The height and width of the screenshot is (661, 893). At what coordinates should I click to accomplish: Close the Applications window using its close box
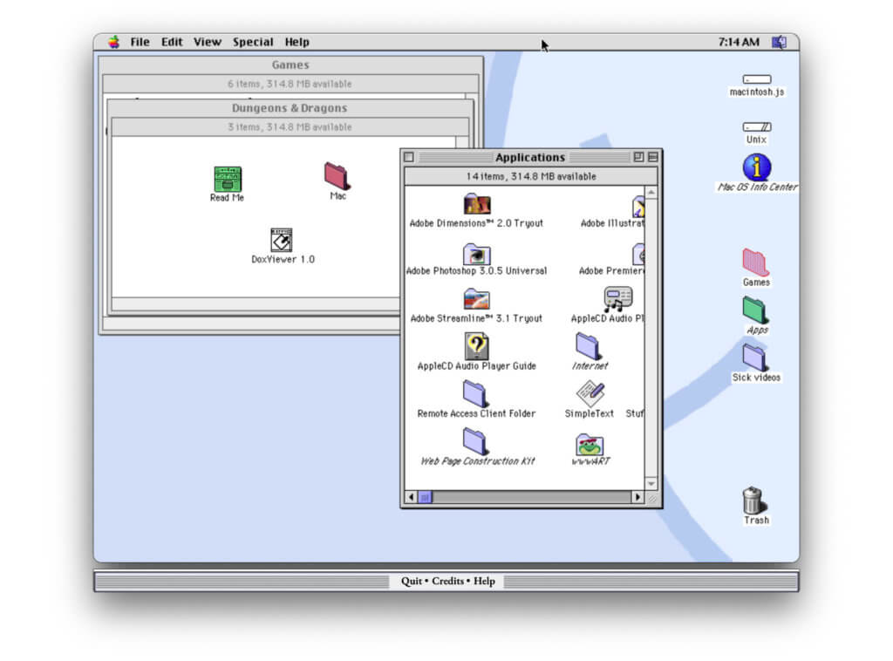[409, 157]
